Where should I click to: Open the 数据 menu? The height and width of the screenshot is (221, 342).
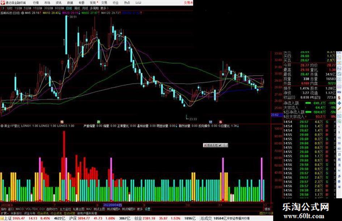click(70, 3)
